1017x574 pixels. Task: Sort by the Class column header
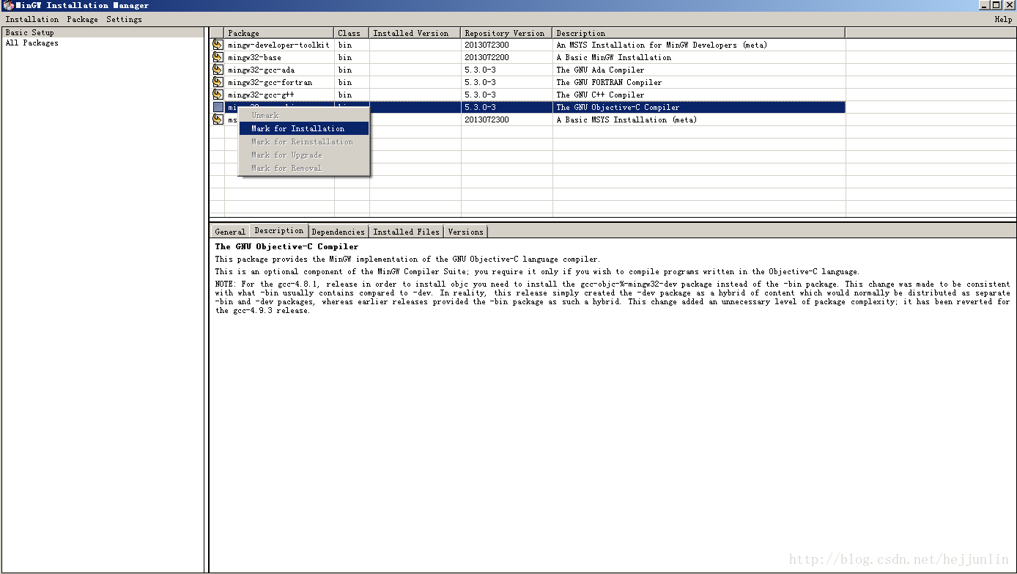(352, 33)
